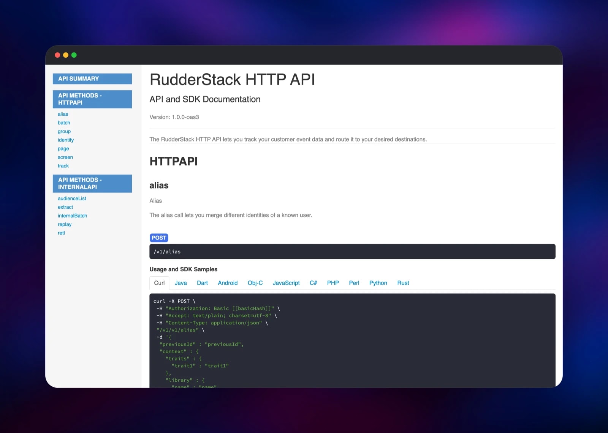Switch to the Java sample tab
The image size is (608, 433).
click(181, 283)
